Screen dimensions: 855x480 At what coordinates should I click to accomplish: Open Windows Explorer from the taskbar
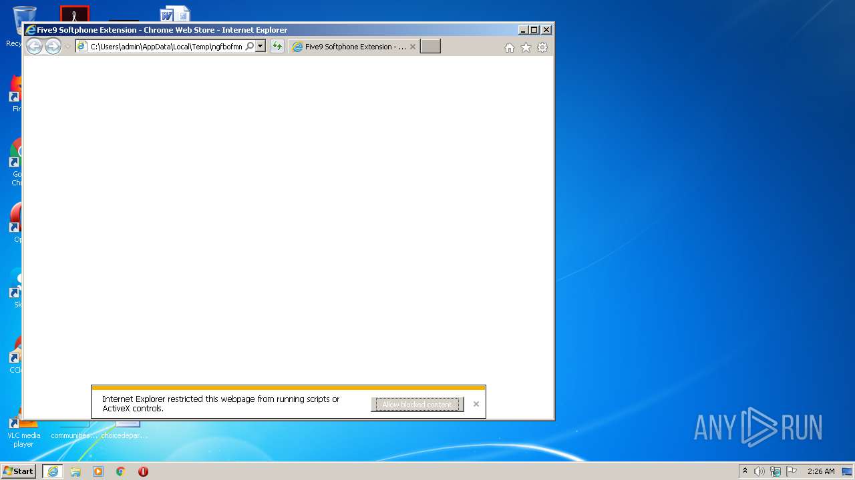click(75, 471)
